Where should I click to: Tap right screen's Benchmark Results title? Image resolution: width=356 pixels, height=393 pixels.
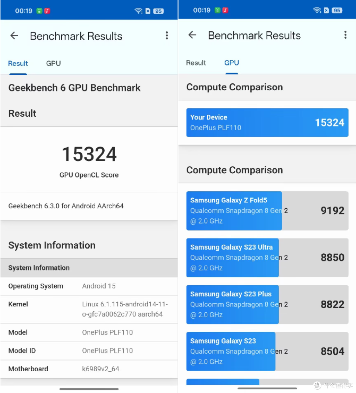pos(254,36)
